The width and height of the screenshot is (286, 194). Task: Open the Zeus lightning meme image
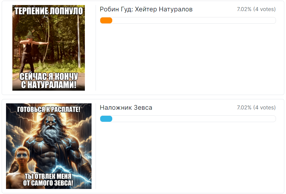[49, 146]
